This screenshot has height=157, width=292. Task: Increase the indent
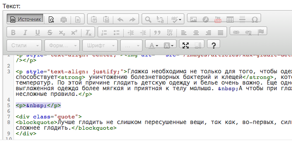coord(143,33)
